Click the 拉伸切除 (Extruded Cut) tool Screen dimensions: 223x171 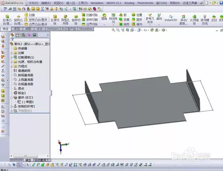[x=55, y=20]
